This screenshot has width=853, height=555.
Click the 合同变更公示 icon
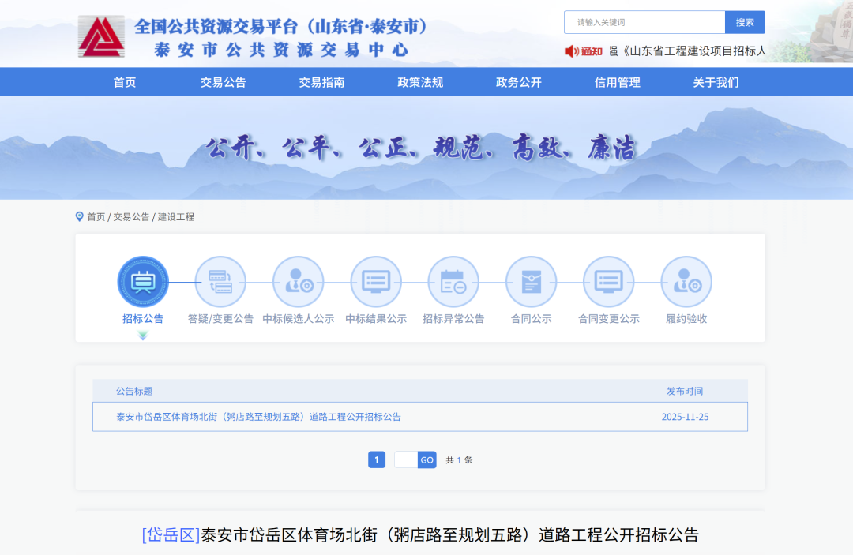coord(608,282)
